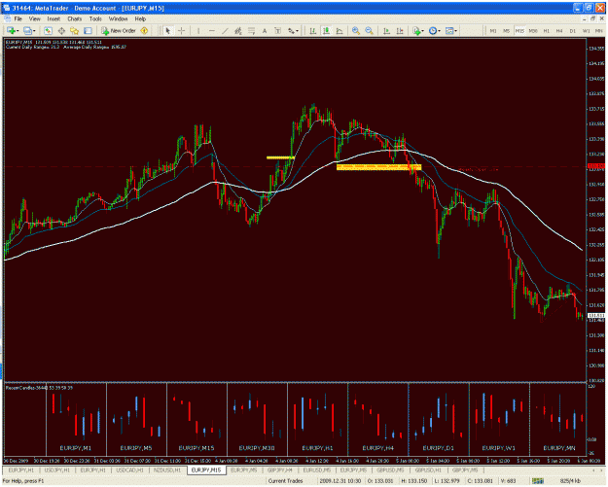Viewport: 608px width, 487px height.
Task: Expand the Arrows tool dropdown arrow
Action: (298, 30)
